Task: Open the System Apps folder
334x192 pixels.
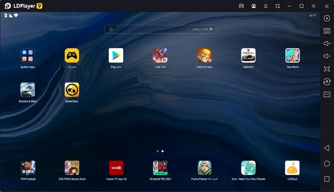Action: tap(28, 56)
